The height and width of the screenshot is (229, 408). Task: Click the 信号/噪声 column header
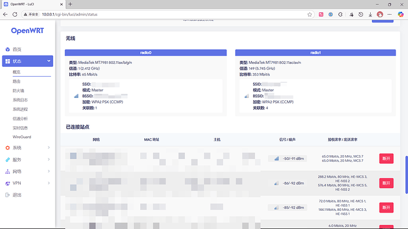pyautogui.click(x=287, y=140)
